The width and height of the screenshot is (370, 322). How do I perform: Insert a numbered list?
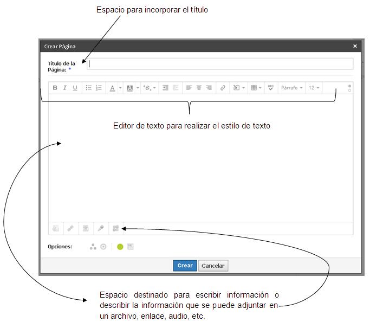pos(99,88)
